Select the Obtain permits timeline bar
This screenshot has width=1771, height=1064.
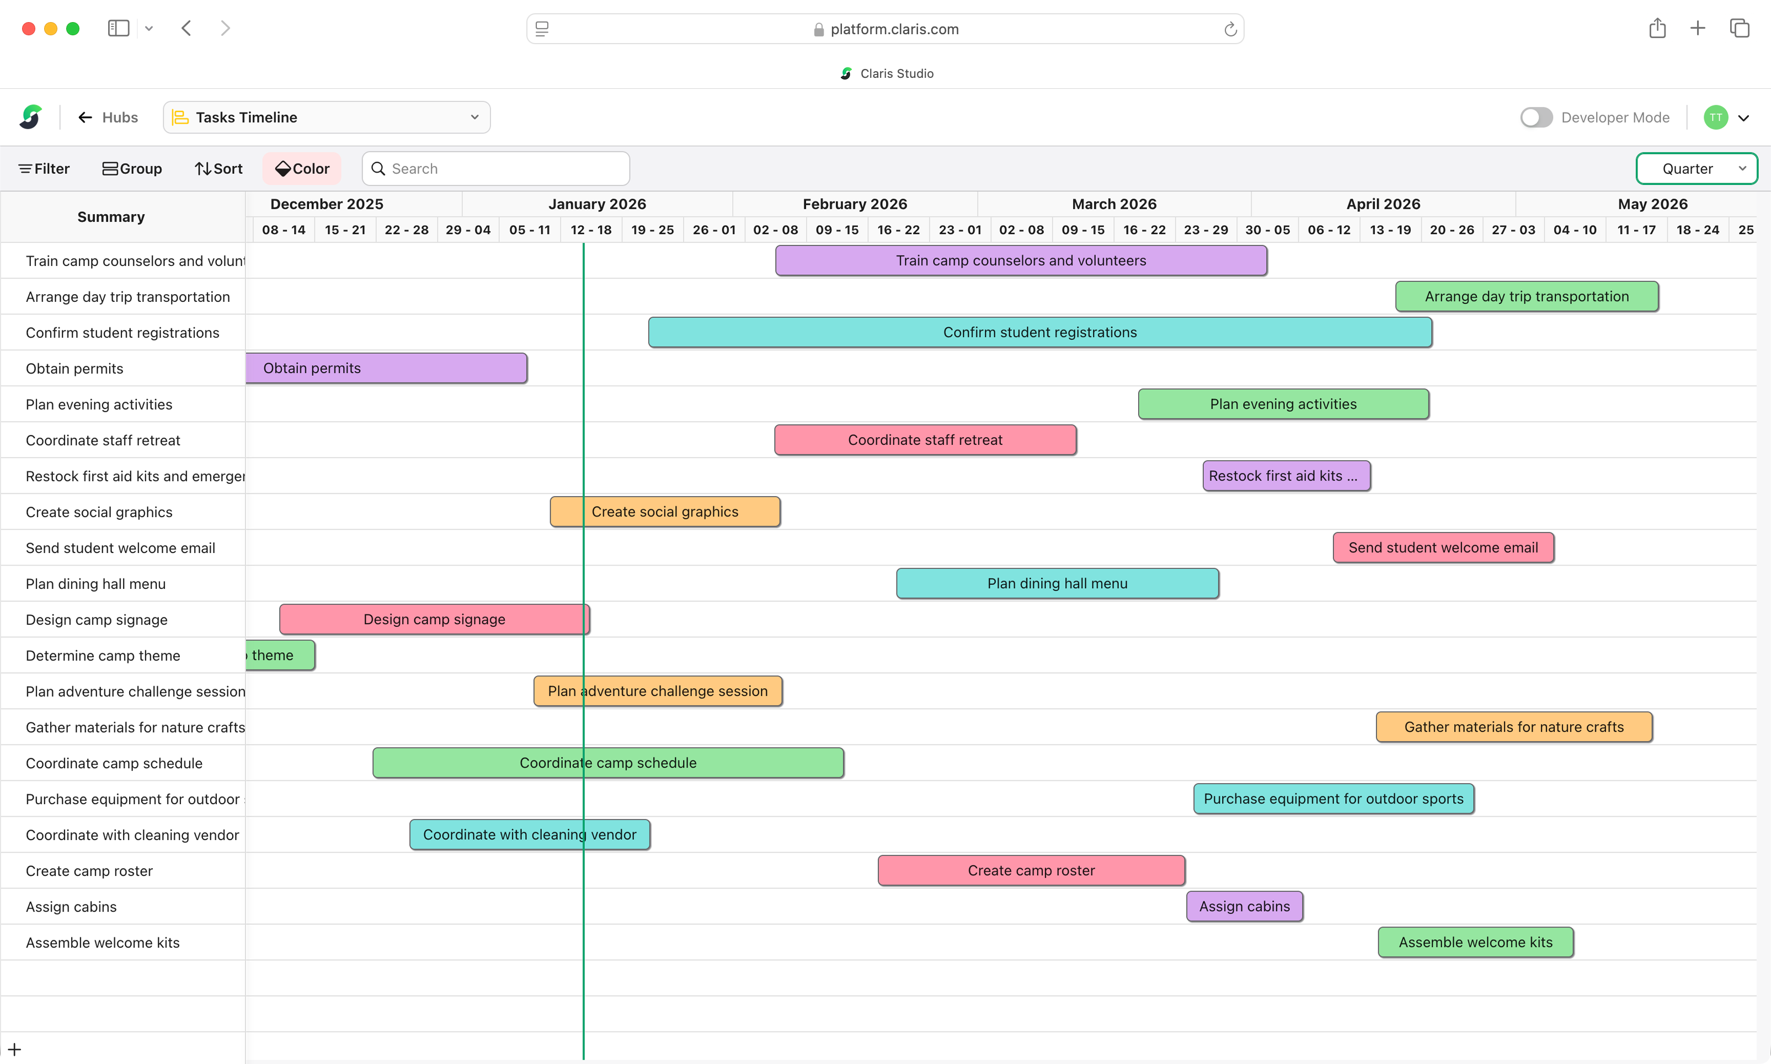386,368
